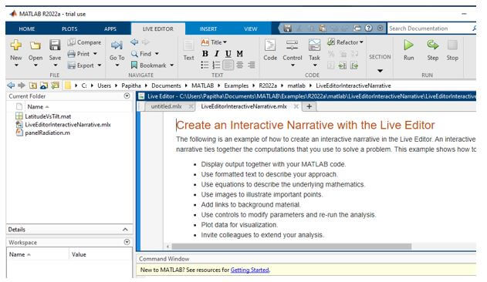The image size is (487, 282).
Task: Click the Stop button
Action: 452,49
